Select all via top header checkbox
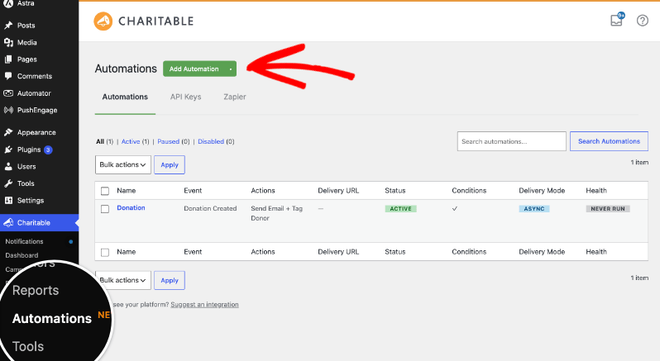 pos(105,191)
